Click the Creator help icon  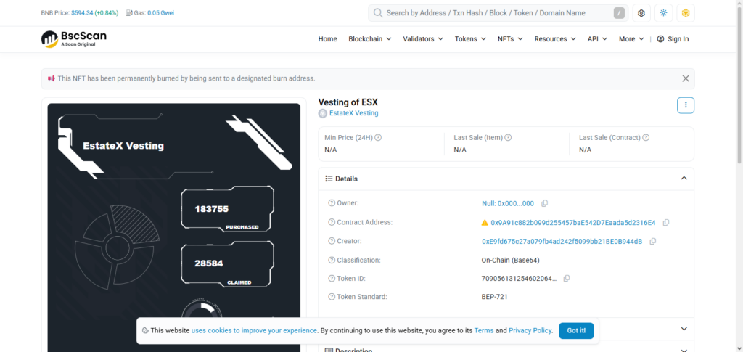pyautogui.click(x=332, y=241)
